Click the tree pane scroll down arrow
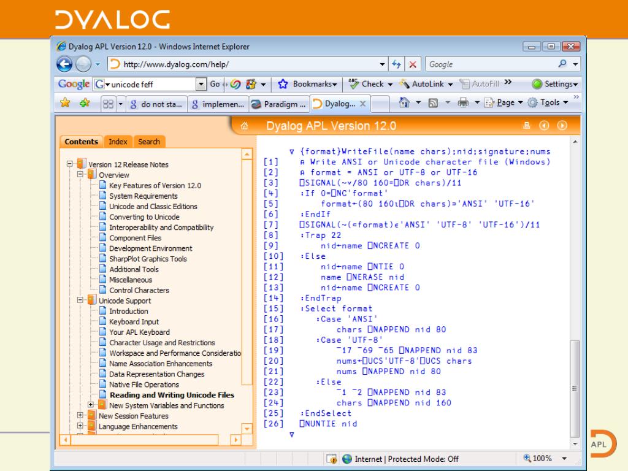 [247, 429]
